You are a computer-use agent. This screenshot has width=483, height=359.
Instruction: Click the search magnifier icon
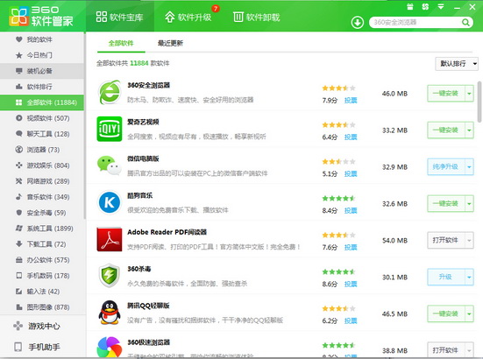click(x=465, y=22)
